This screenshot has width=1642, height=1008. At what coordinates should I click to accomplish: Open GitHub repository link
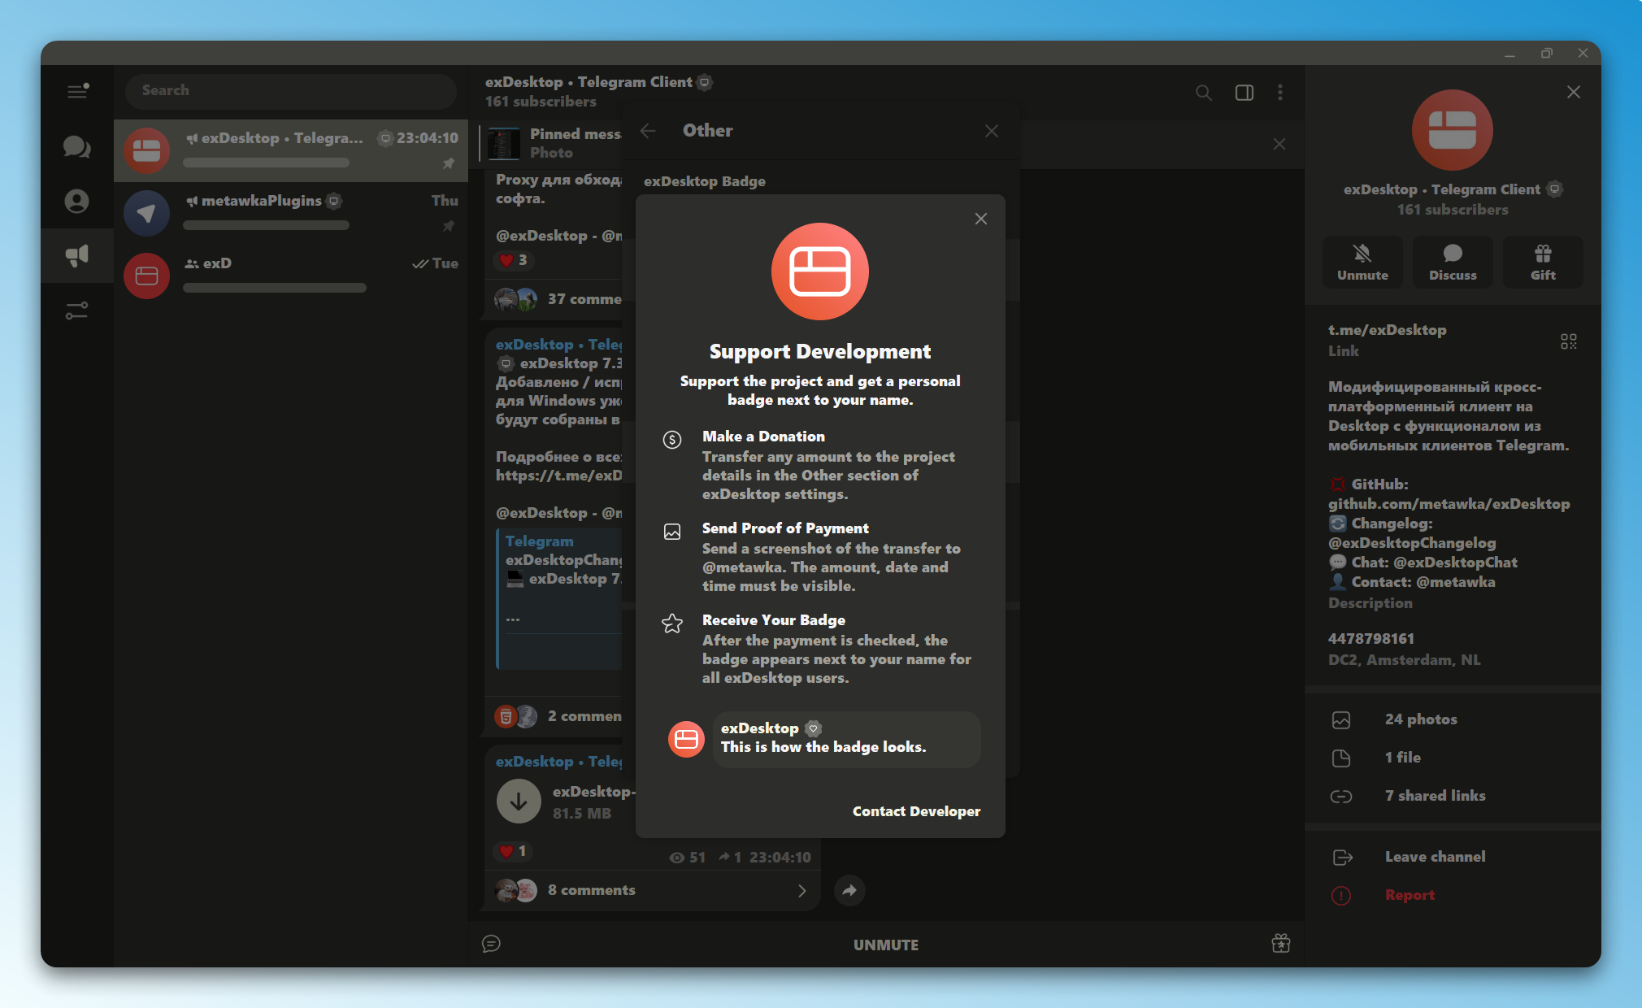(1449, 504)
